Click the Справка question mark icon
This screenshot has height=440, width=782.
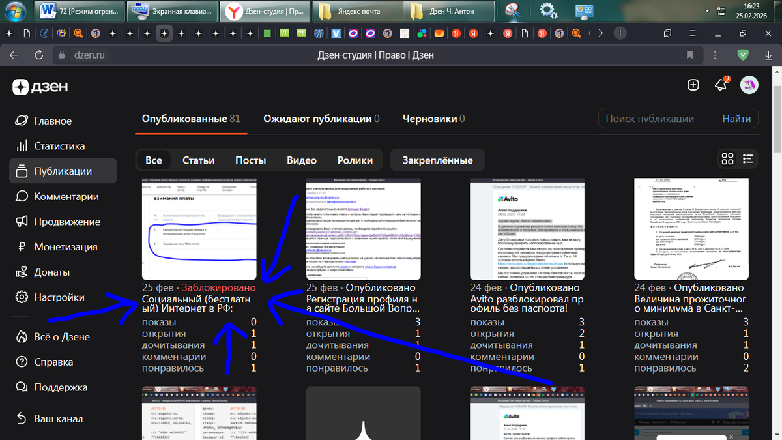click(x=22, y=362)
